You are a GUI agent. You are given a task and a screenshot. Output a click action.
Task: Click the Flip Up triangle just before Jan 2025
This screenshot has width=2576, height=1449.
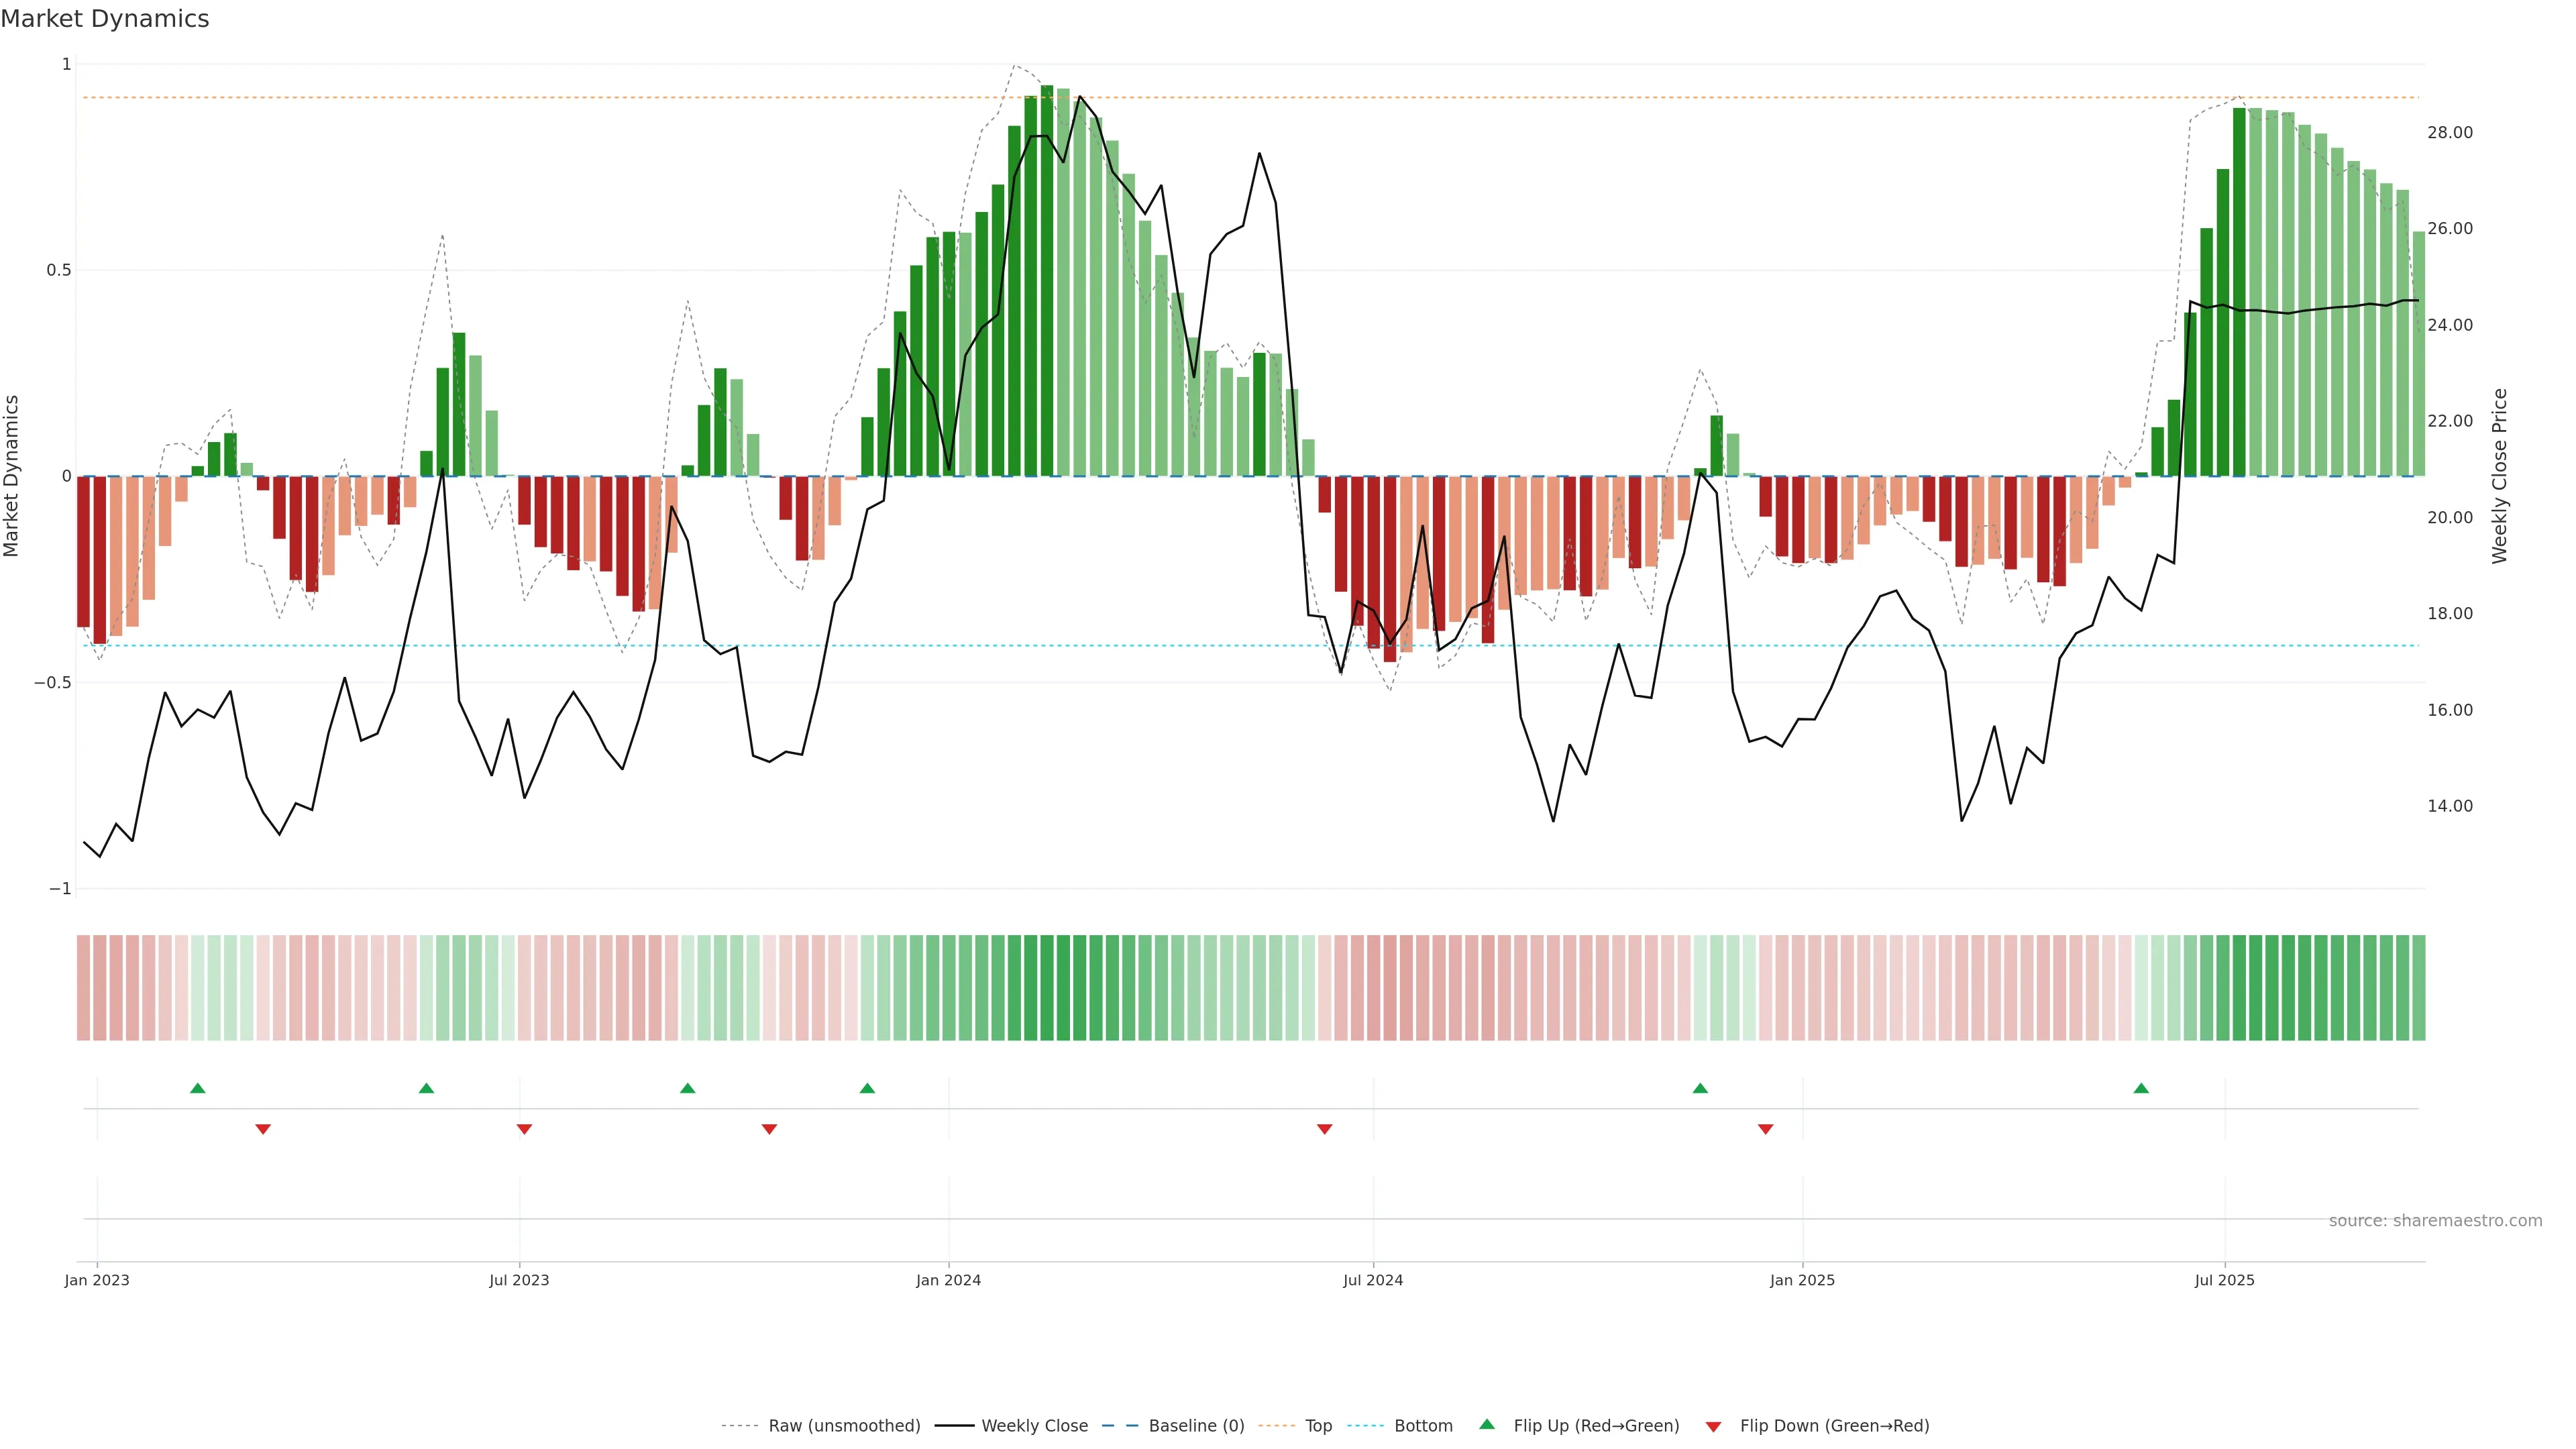coord(1700,1088)
